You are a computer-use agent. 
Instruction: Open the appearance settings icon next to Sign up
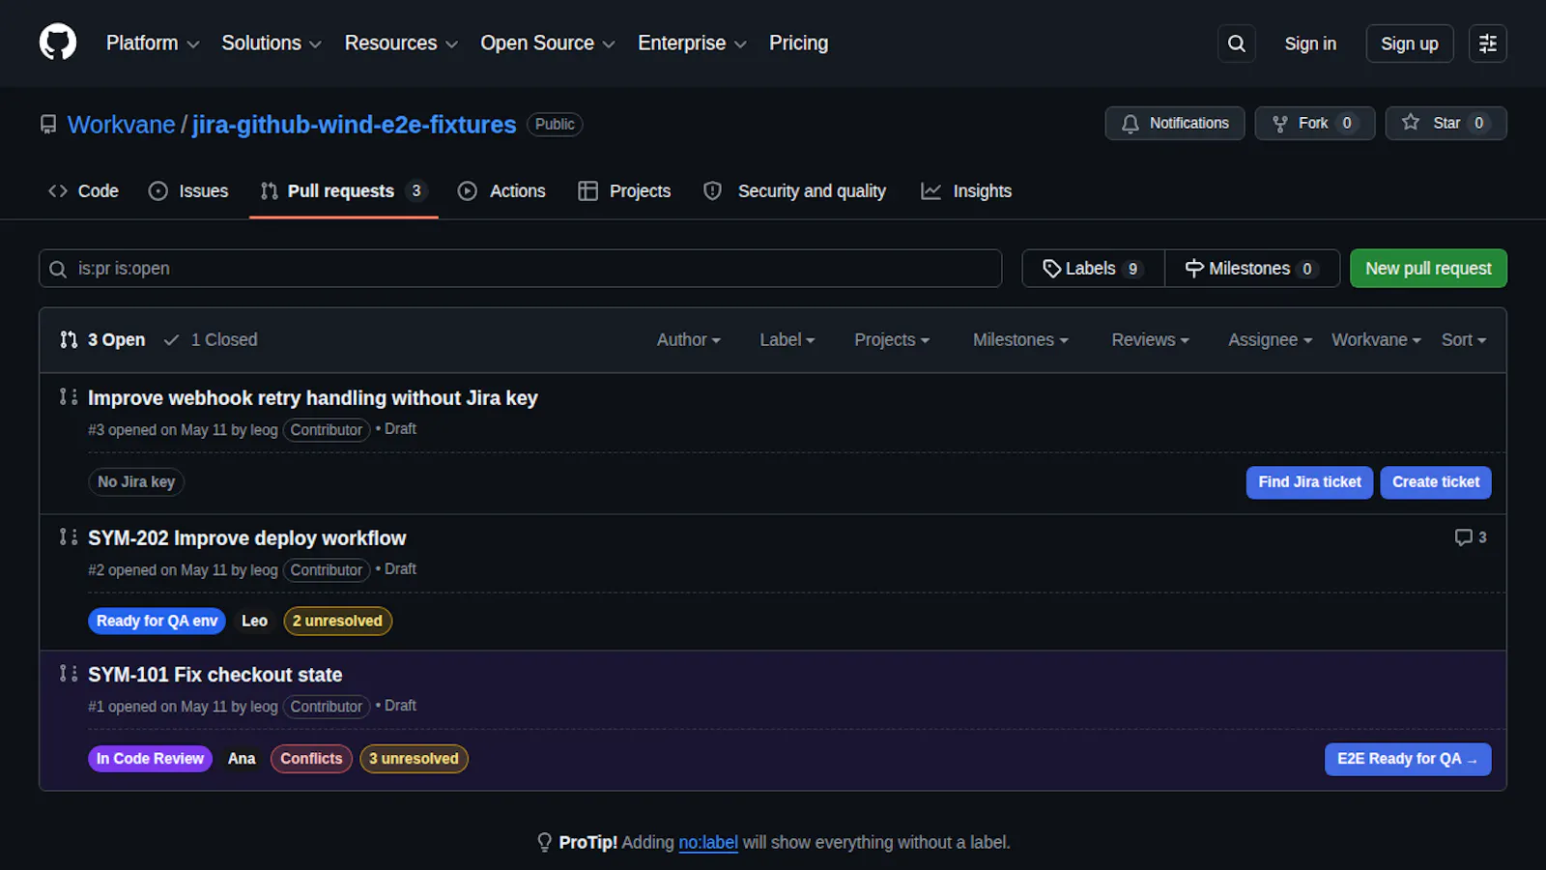[x=1487, y=43]
